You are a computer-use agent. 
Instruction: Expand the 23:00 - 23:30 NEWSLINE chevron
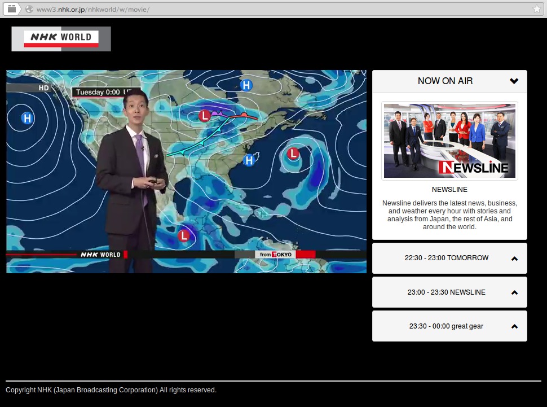(x=514, y=292)
